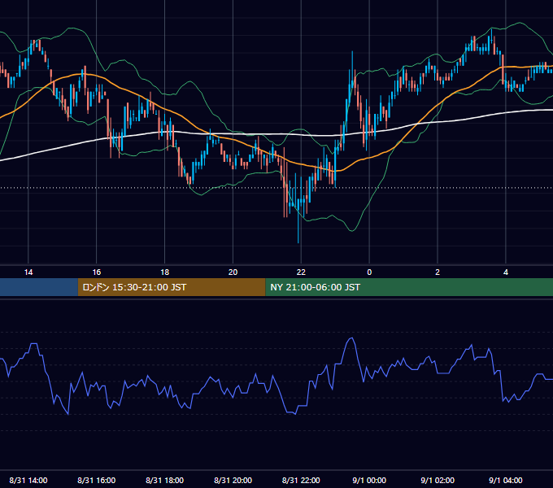The width and height of the screenshot is (553, 488).
Task: Click the 14 hour label on the time axis
Action: (28, 272)
